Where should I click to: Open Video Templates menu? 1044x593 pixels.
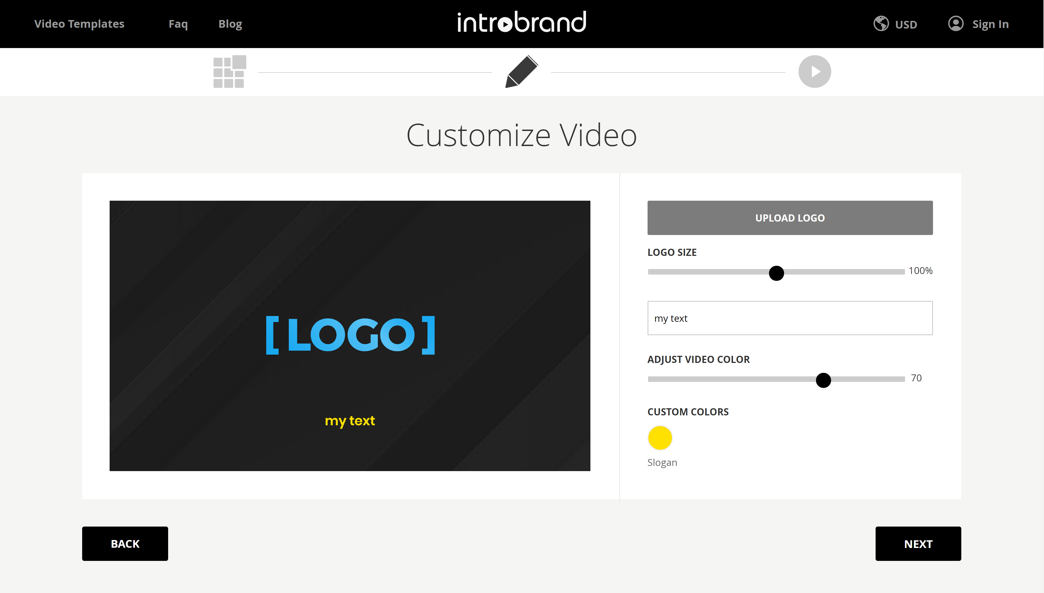(79, 24)
